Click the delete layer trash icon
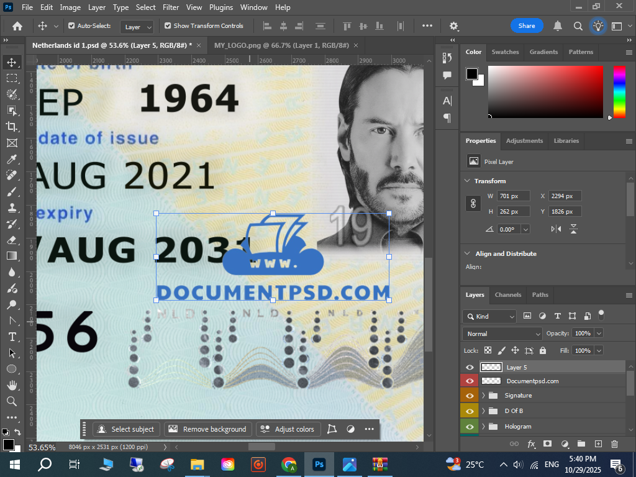The image size is (636, 477). click(x=615, y=444)
